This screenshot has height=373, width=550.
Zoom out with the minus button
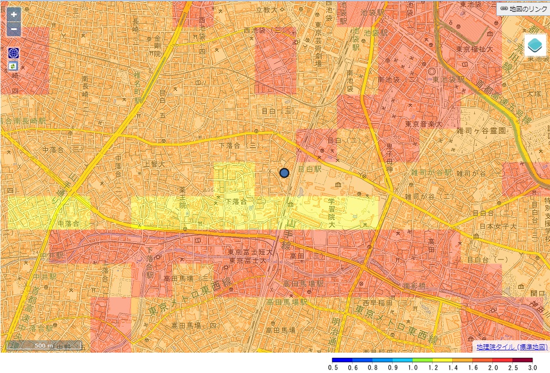[x=14, y=30]
